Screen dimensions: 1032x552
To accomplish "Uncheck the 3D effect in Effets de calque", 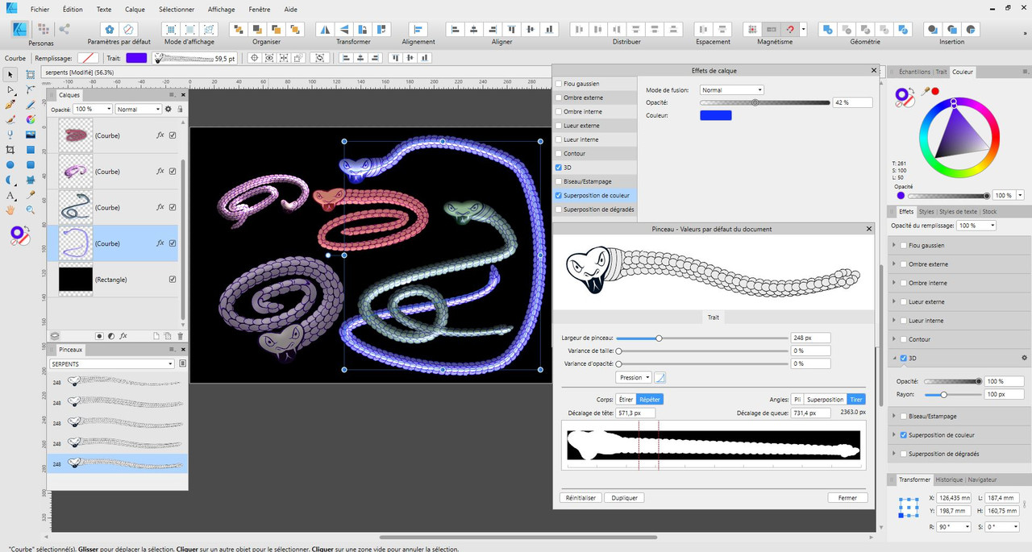I will (x=559, y=168).
